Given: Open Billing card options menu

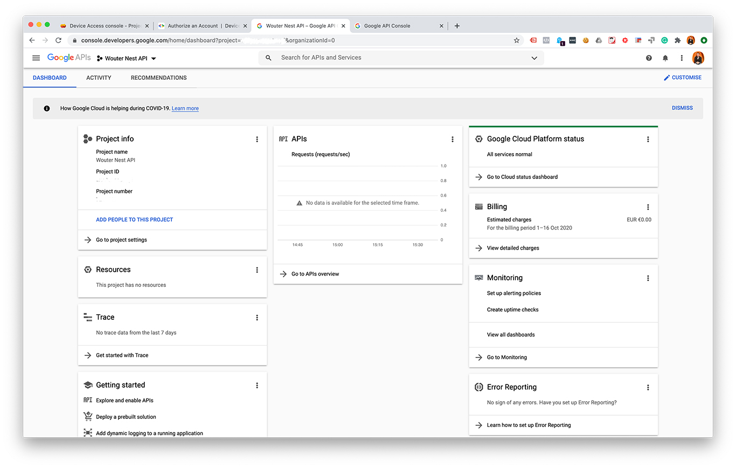Looking at the screenshot, I should [x=648, y=207].
